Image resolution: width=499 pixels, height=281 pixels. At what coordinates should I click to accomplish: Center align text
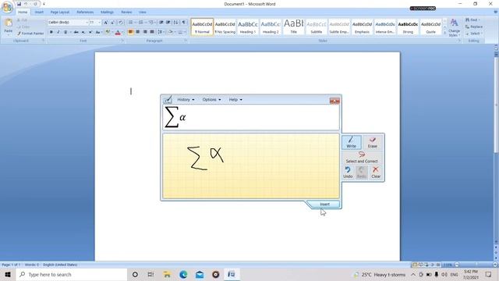[138, 32]
